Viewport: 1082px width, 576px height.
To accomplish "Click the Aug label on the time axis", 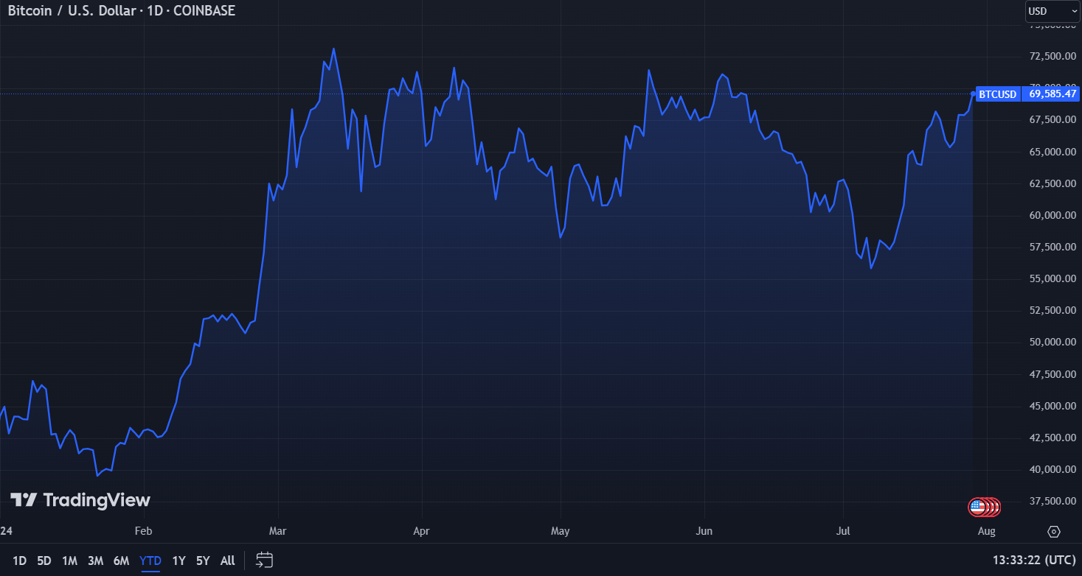I will (x=986, y=531).
